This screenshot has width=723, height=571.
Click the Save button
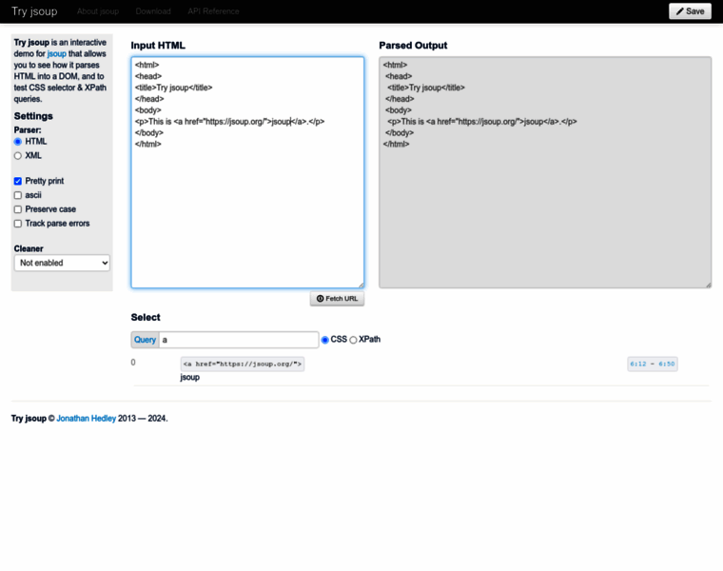coord(690,11)
